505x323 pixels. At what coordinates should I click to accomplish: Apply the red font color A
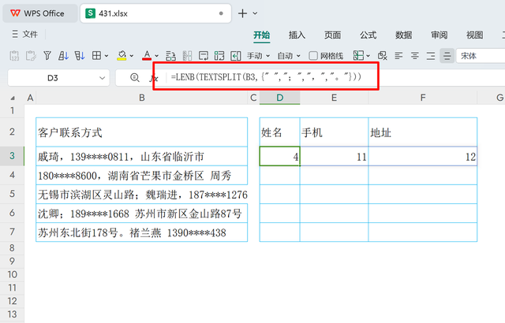tap(147, 56)
